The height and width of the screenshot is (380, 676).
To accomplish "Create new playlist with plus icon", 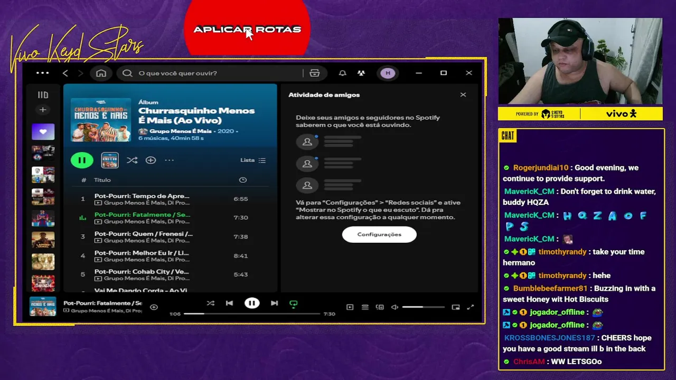I will pos(43,110).
